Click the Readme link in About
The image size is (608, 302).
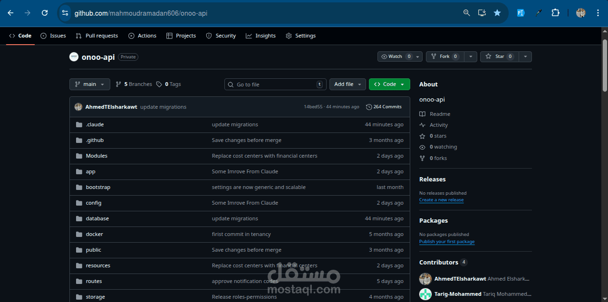(x=435, y=114)
